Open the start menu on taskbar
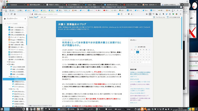Viewport: 198px width, 111px height. (2, 109)
